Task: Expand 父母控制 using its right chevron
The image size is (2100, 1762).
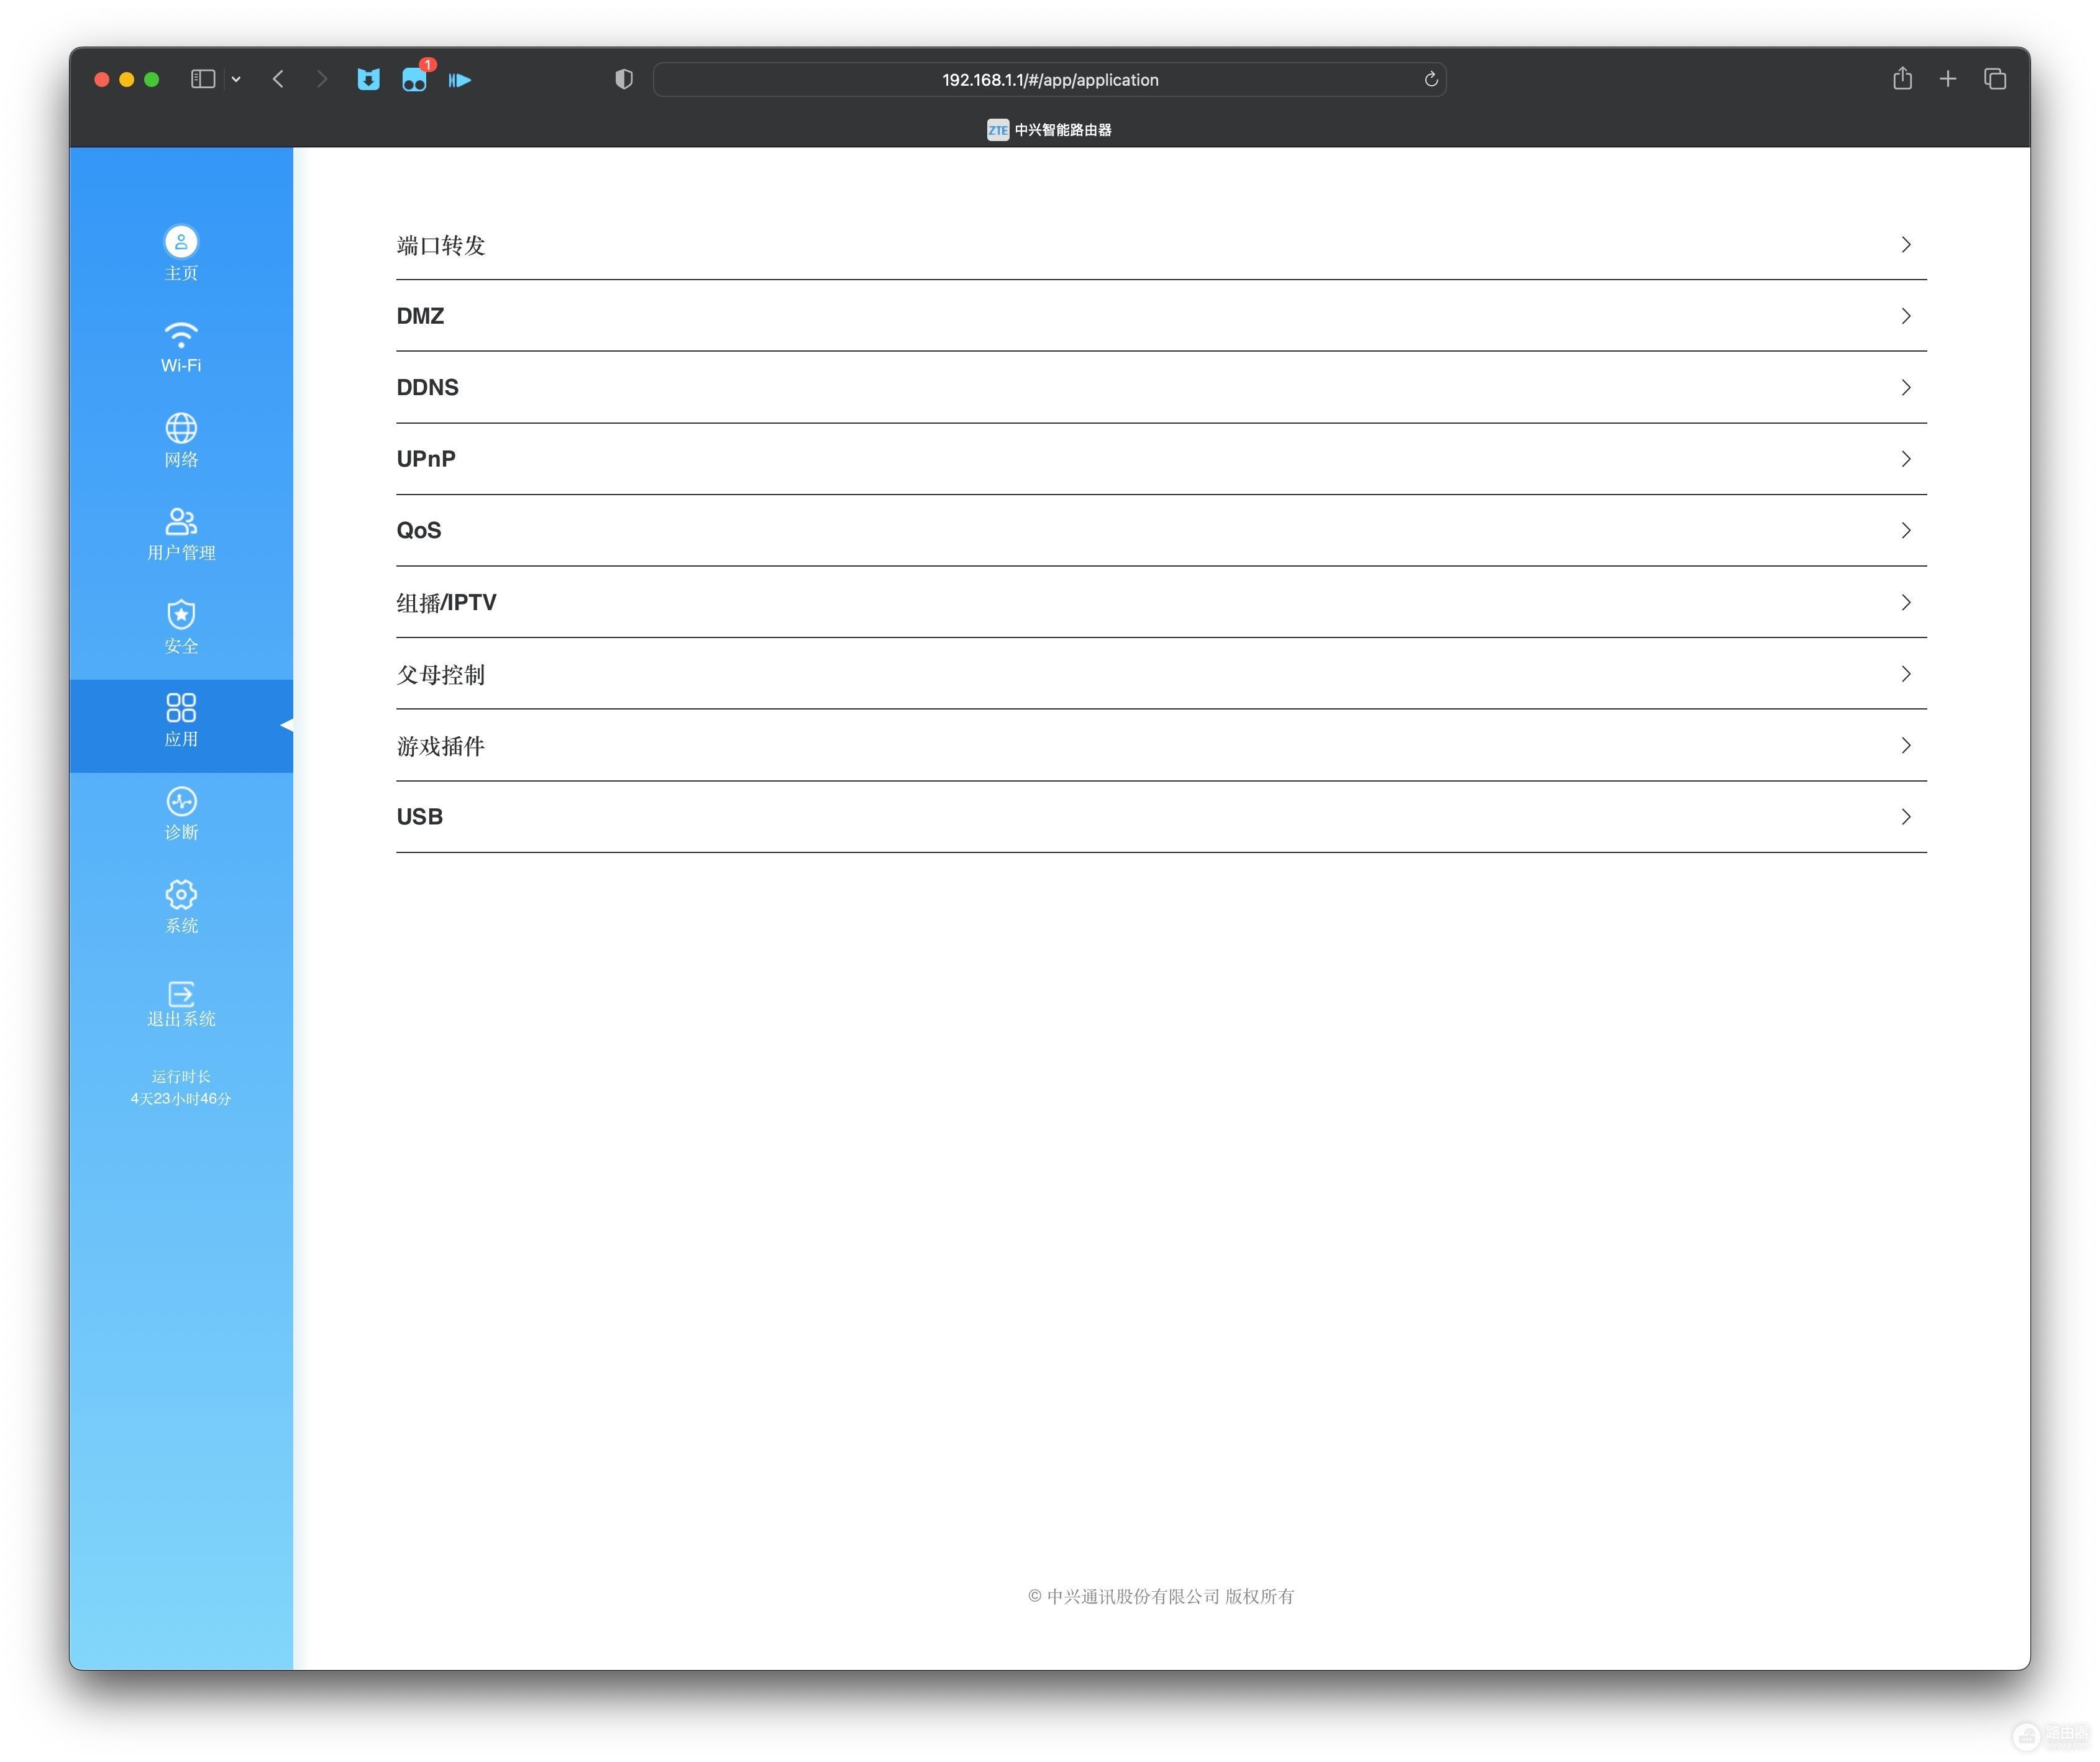Action: pos(1906,674)
